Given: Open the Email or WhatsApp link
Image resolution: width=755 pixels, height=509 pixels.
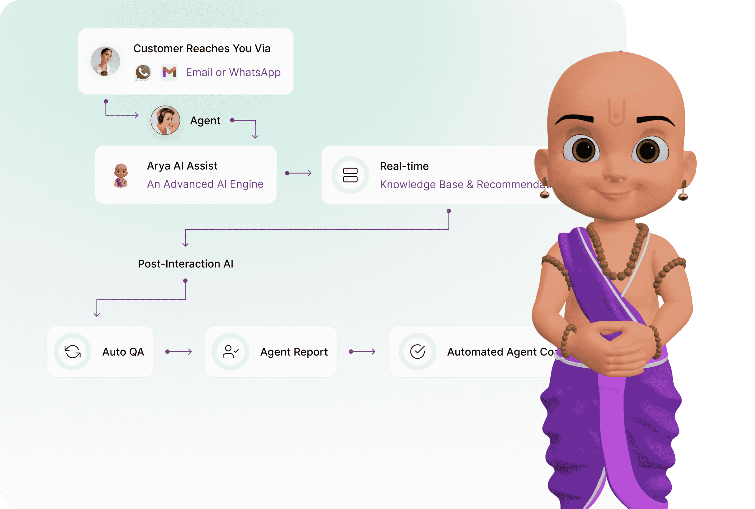Looking at the screenshot, I should point(233,72).
